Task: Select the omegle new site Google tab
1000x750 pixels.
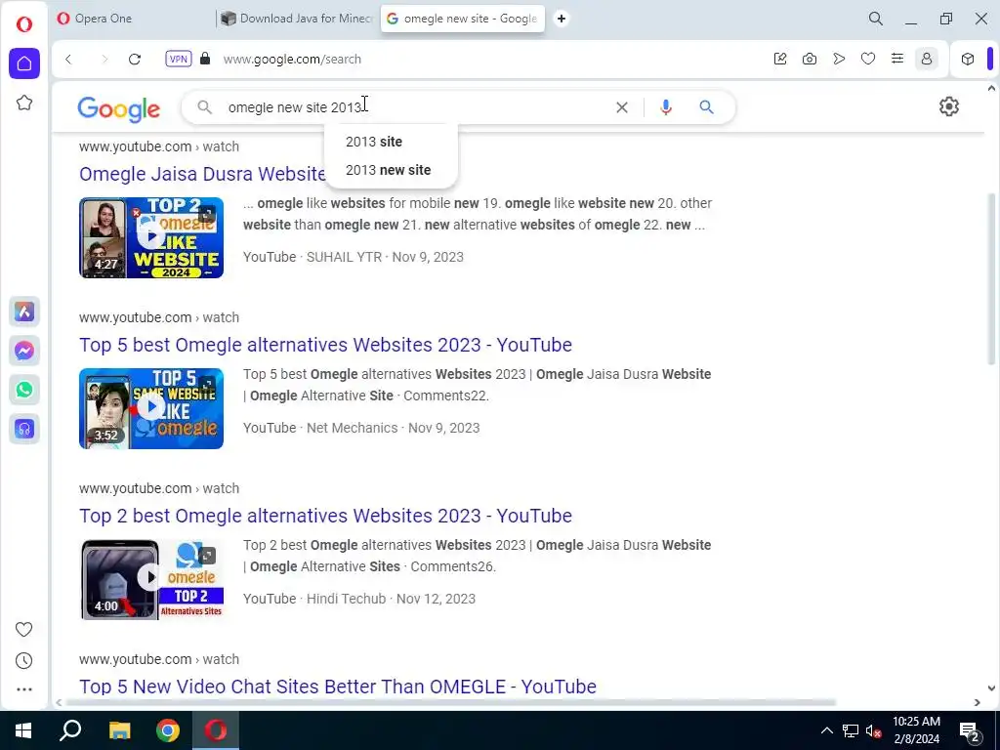Action: 463,19
